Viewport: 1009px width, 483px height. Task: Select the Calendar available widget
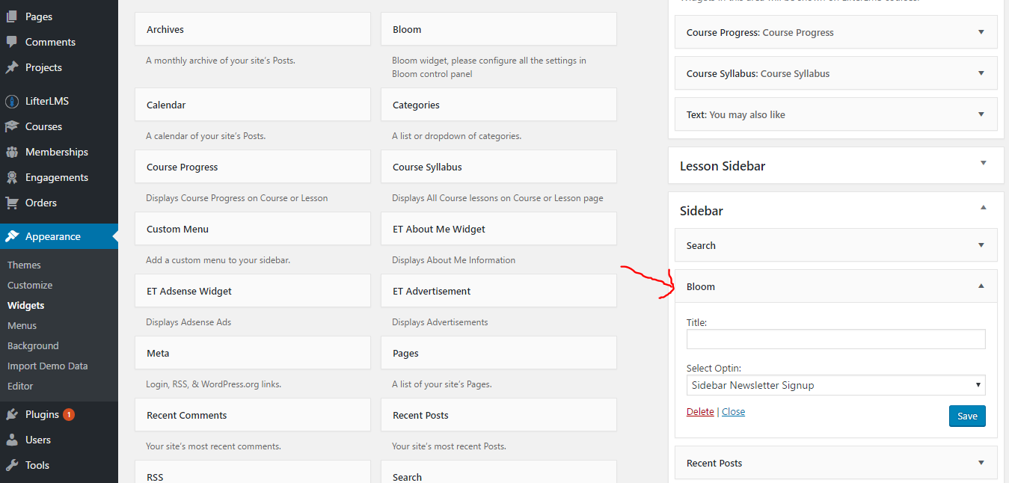[x=253, y=105]
